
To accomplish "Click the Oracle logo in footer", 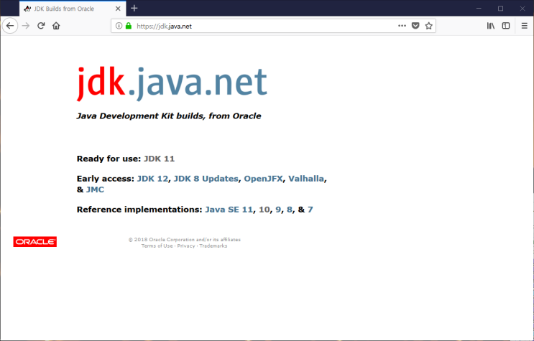I will tap(34, 242).
